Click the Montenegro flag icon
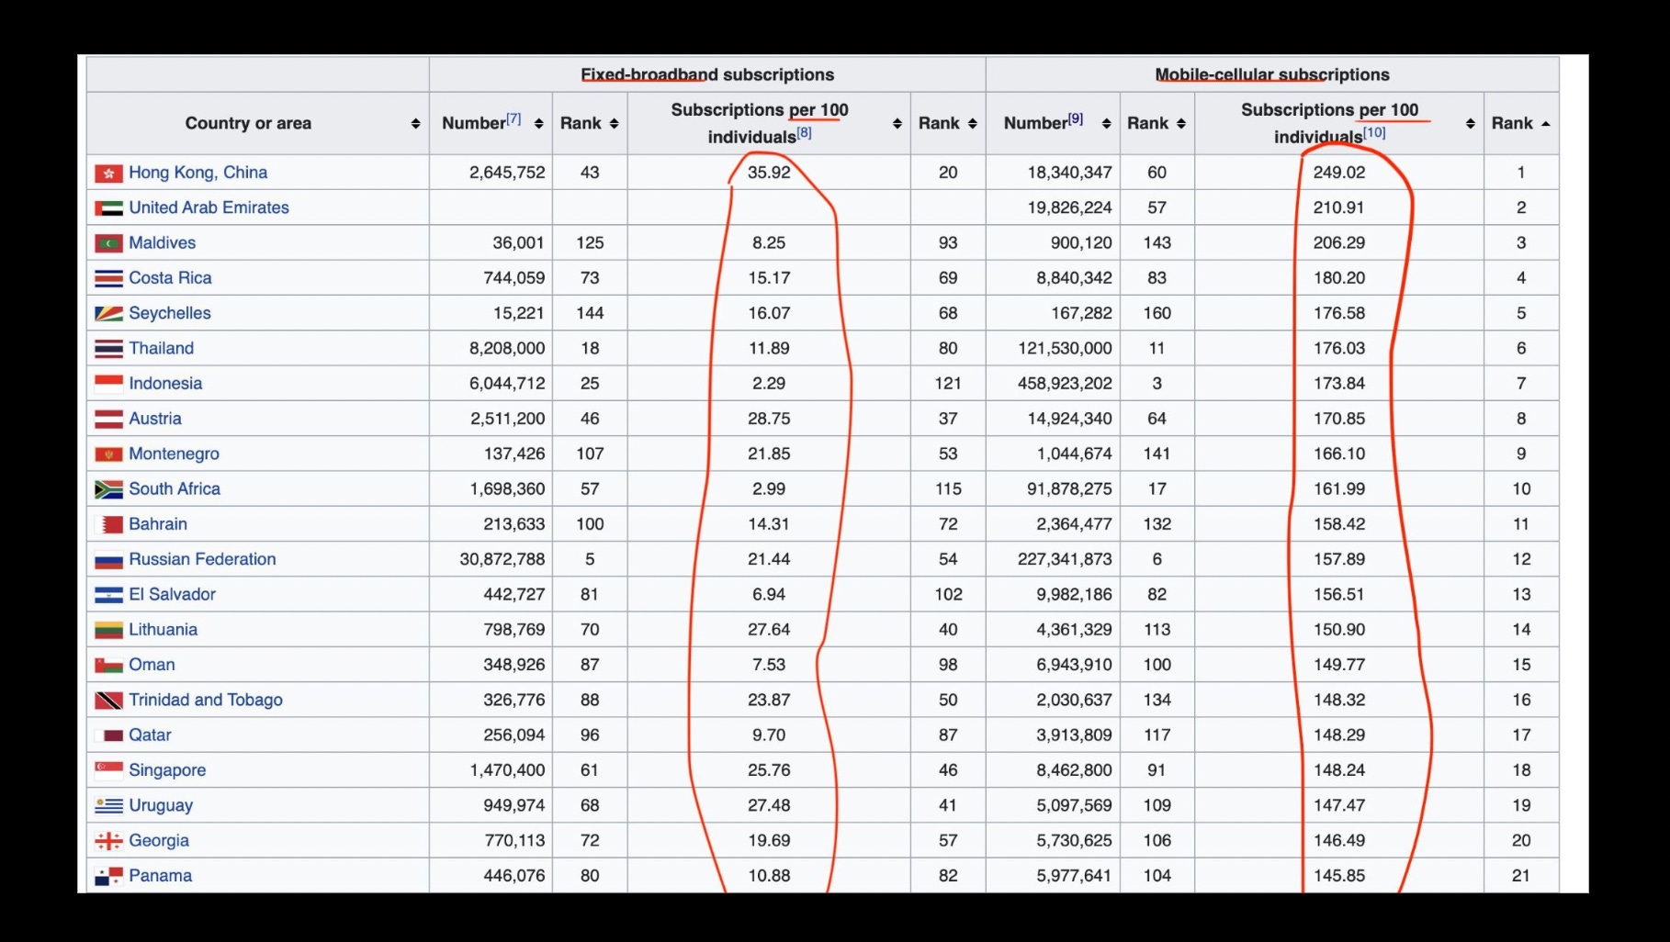This screenshot has width=1670, height=942. (x=108, y=454)
